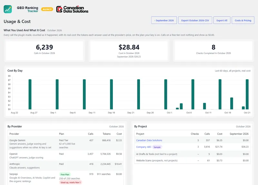The image size is (258, 185).
Task: Click the Oct 6 axis label
Action: coord(189,112)
